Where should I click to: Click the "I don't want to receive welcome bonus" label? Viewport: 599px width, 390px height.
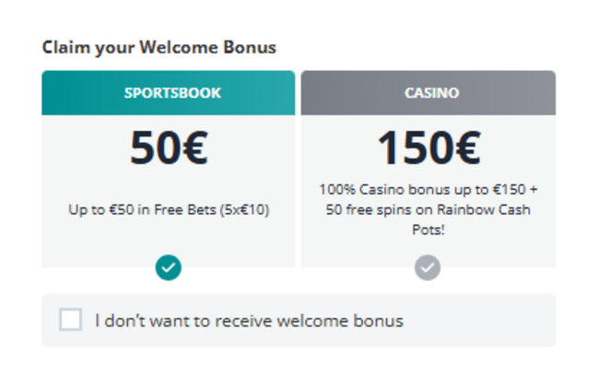click(249, 321)
